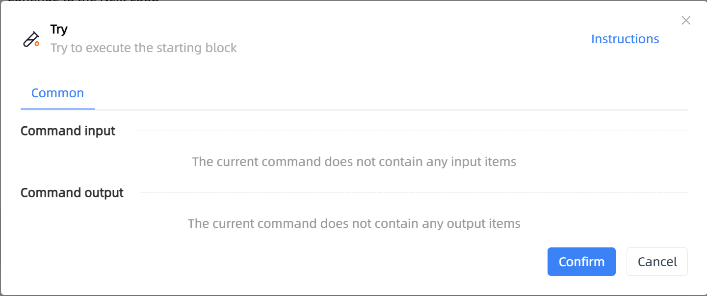Click the partially hidden text above the dialog

tap(83, 1)
